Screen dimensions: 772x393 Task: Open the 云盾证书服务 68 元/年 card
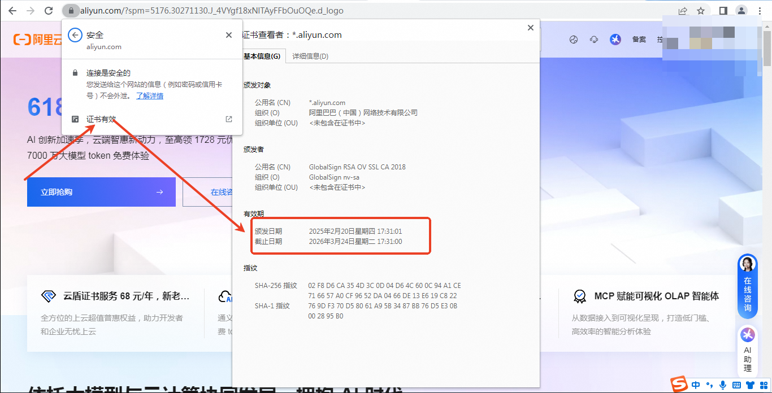(116, 313)
